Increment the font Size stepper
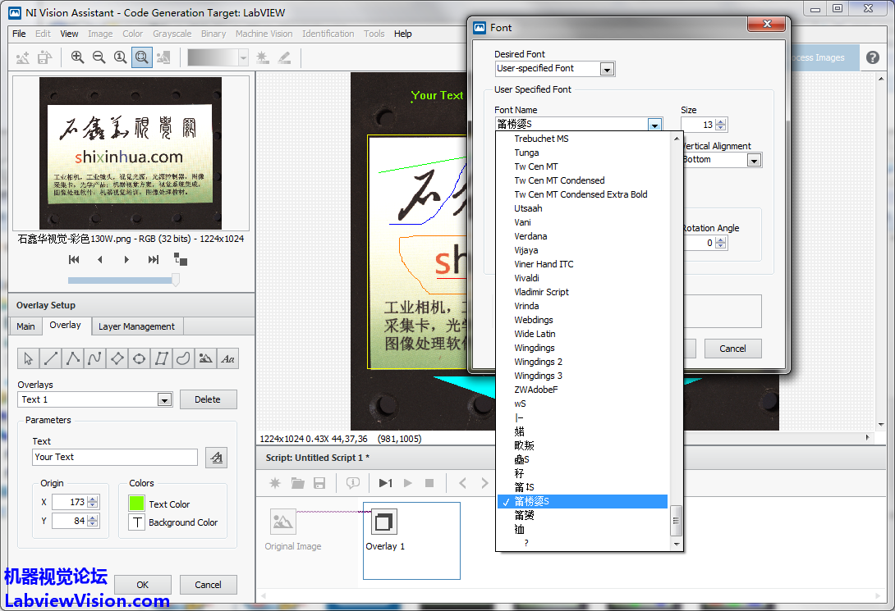Viewport: 895px width, 611px height. [x=721, y=121]
